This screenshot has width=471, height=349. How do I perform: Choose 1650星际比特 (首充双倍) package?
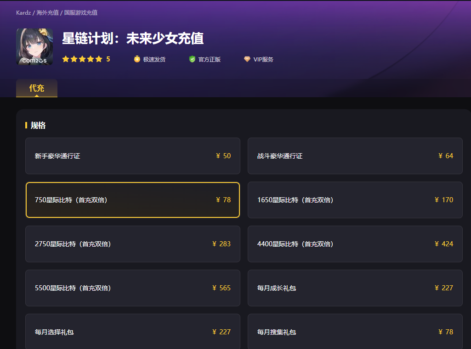click(355, 200)
